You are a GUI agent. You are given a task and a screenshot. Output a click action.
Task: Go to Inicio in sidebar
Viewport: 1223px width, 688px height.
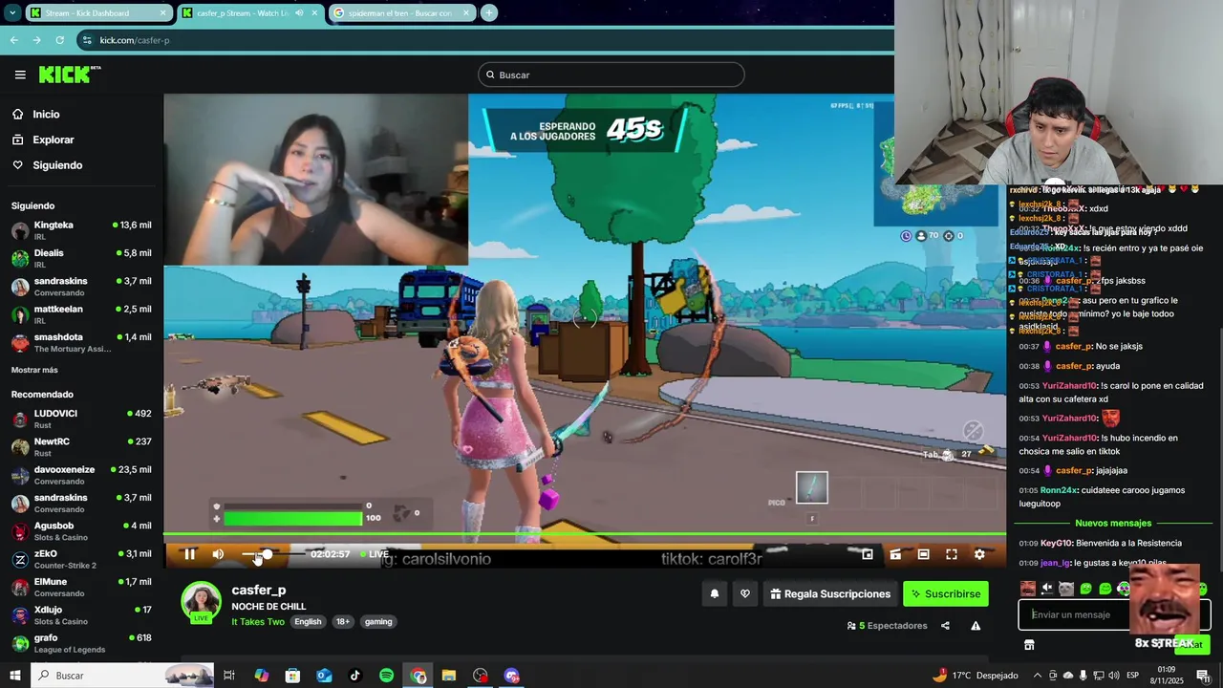[x=46, y=114]
